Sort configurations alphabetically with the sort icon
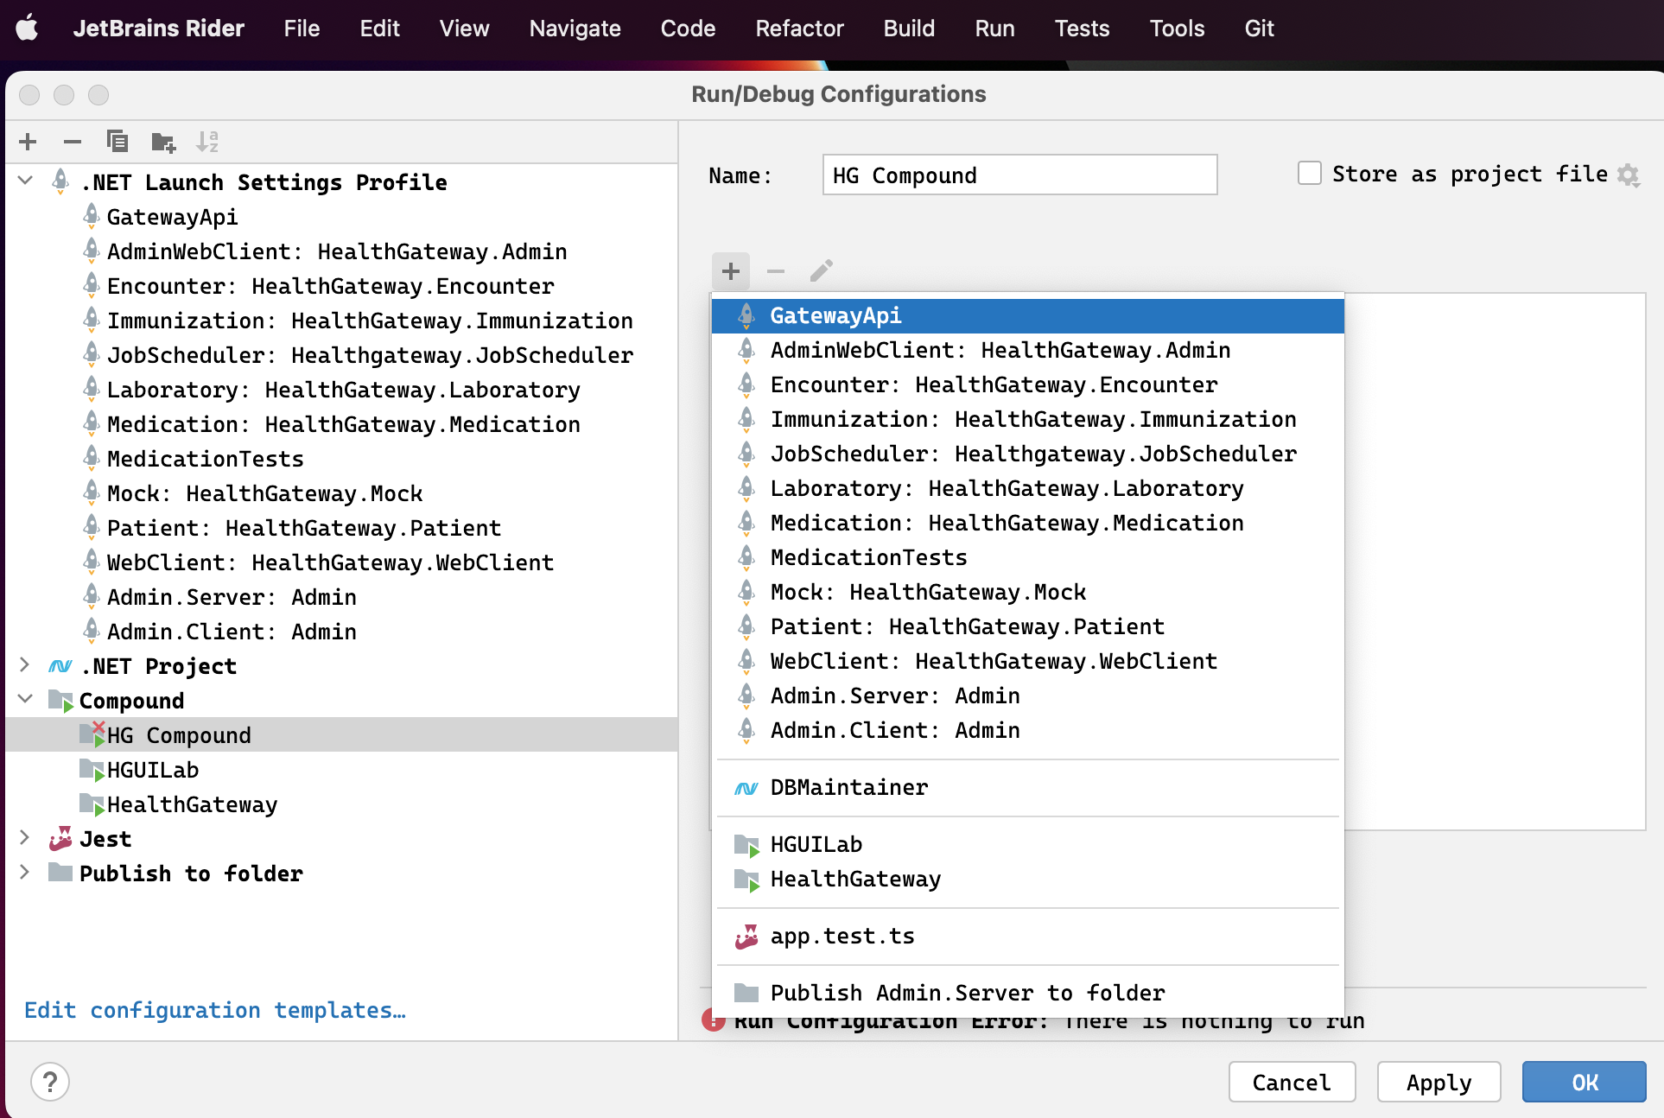 point(207,142)
